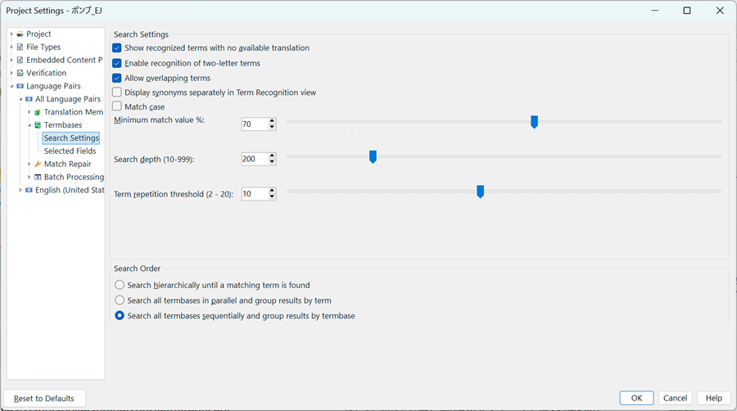Screen dimensions: 737x411
Task: Click the Term repetition threshold slider handle
Action: pyautogui.click(x=480, y=192)
